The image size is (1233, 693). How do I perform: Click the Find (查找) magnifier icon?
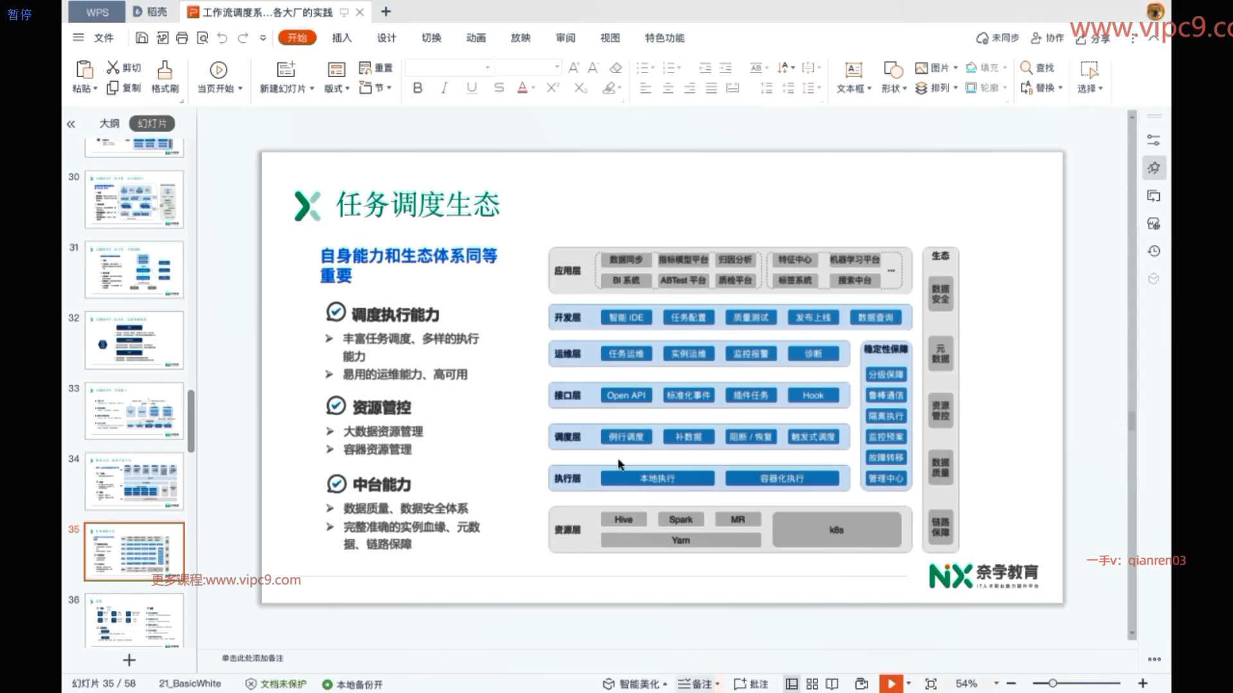click(1026, 67)
